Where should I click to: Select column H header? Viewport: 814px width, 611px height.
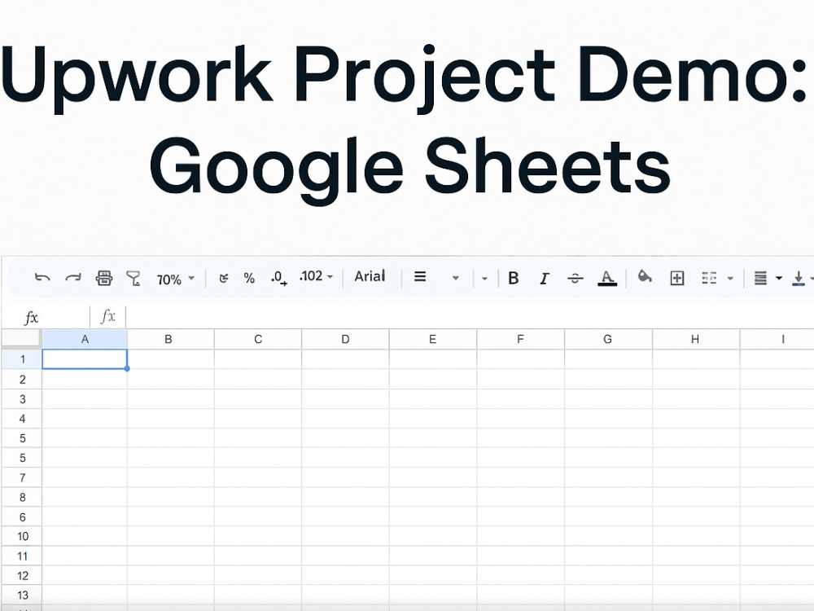click(695, 339)
